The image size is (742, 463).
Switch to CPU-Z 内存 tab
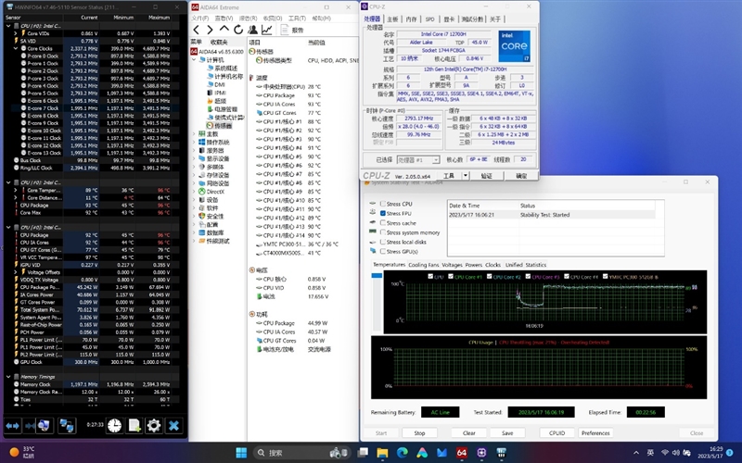[x=411, y=19]
